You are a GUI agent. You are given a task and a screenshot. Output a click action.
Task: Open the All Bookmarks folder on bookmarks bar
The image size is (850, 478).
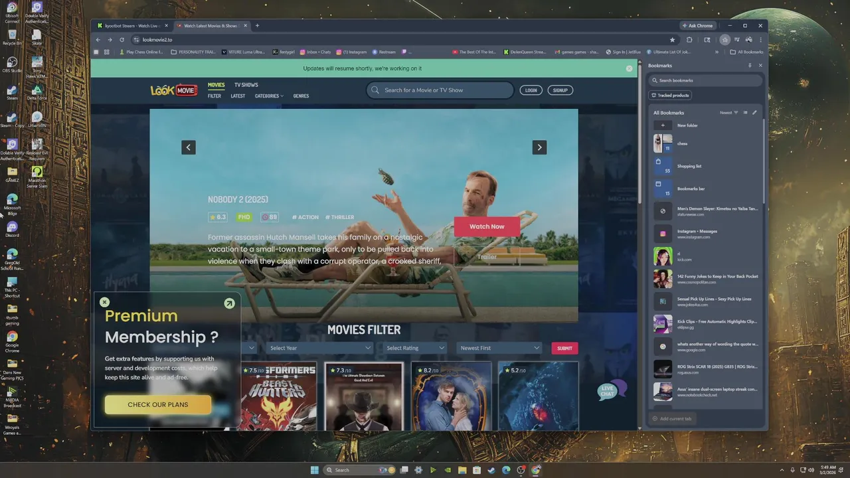[x=747, y=52]
